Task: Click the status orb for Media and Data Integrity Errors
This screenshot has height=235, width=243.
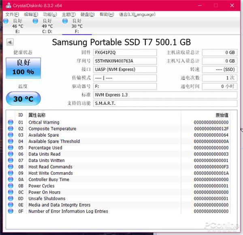Action: coord(11,205)
